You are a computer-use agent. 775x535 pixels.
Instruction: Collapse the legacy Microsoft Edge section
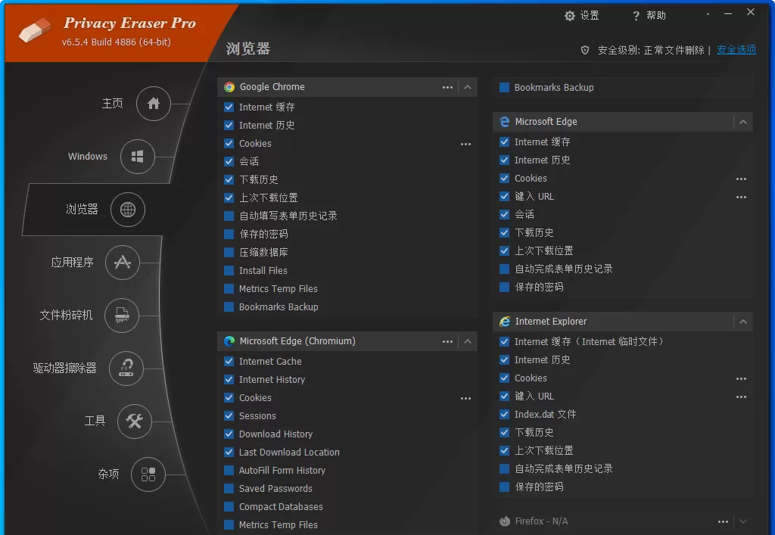(743, 122)
